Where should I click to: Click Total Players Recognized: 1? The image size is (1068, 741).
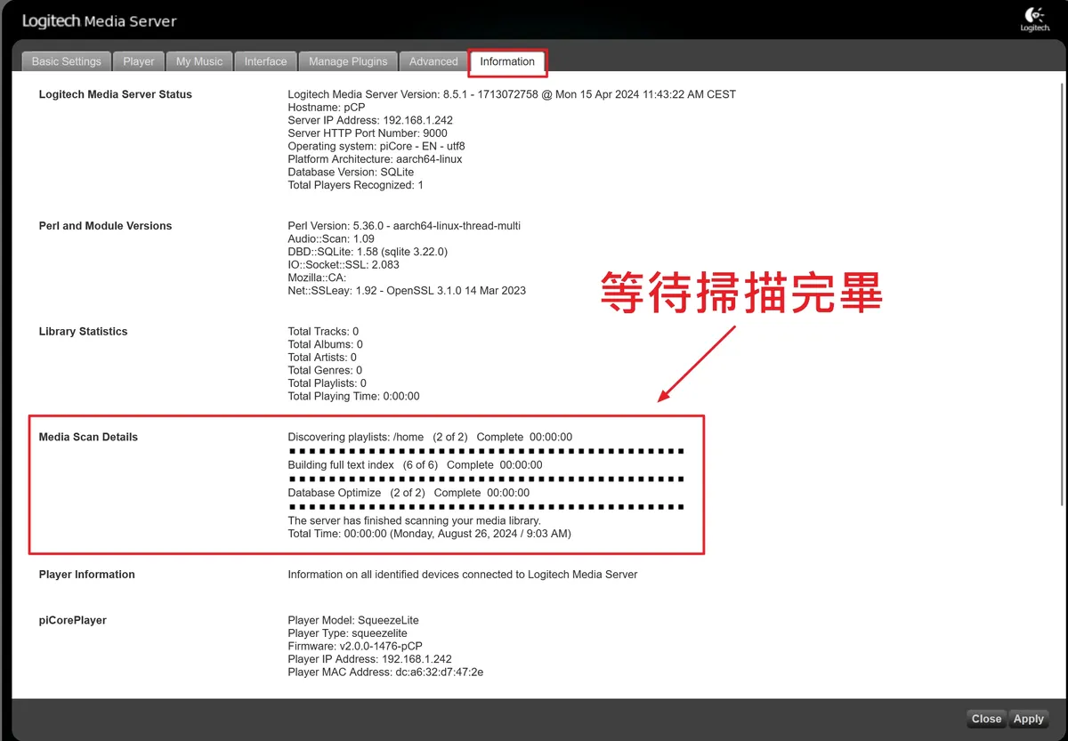pyautogui.click(x=356, y=185)
